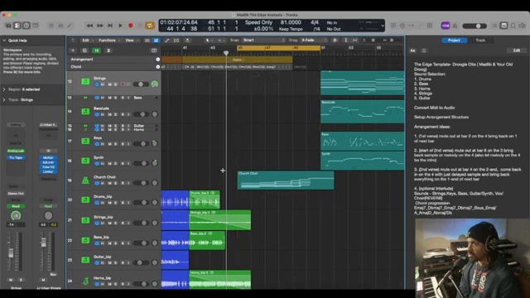Screen dimensions: 530x298
Task: Open the Loop Browser
Action: [513, 26]
